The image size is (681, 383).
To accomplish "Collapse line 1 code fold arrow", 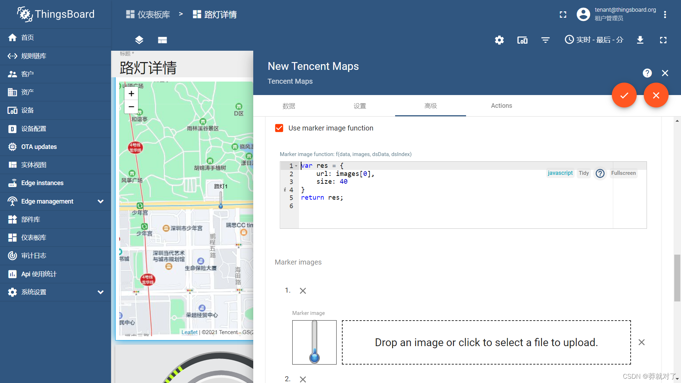I will coord(296,166).
